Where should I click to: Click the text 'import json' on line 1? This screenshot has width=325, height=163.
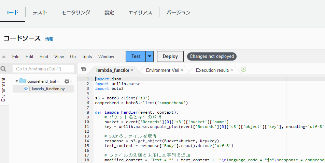(108, 79)
